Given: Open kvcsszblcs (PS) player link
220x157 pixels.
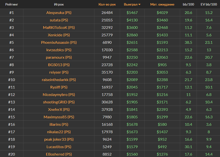Looking at the screenshot, I should (x=59, y=50).
